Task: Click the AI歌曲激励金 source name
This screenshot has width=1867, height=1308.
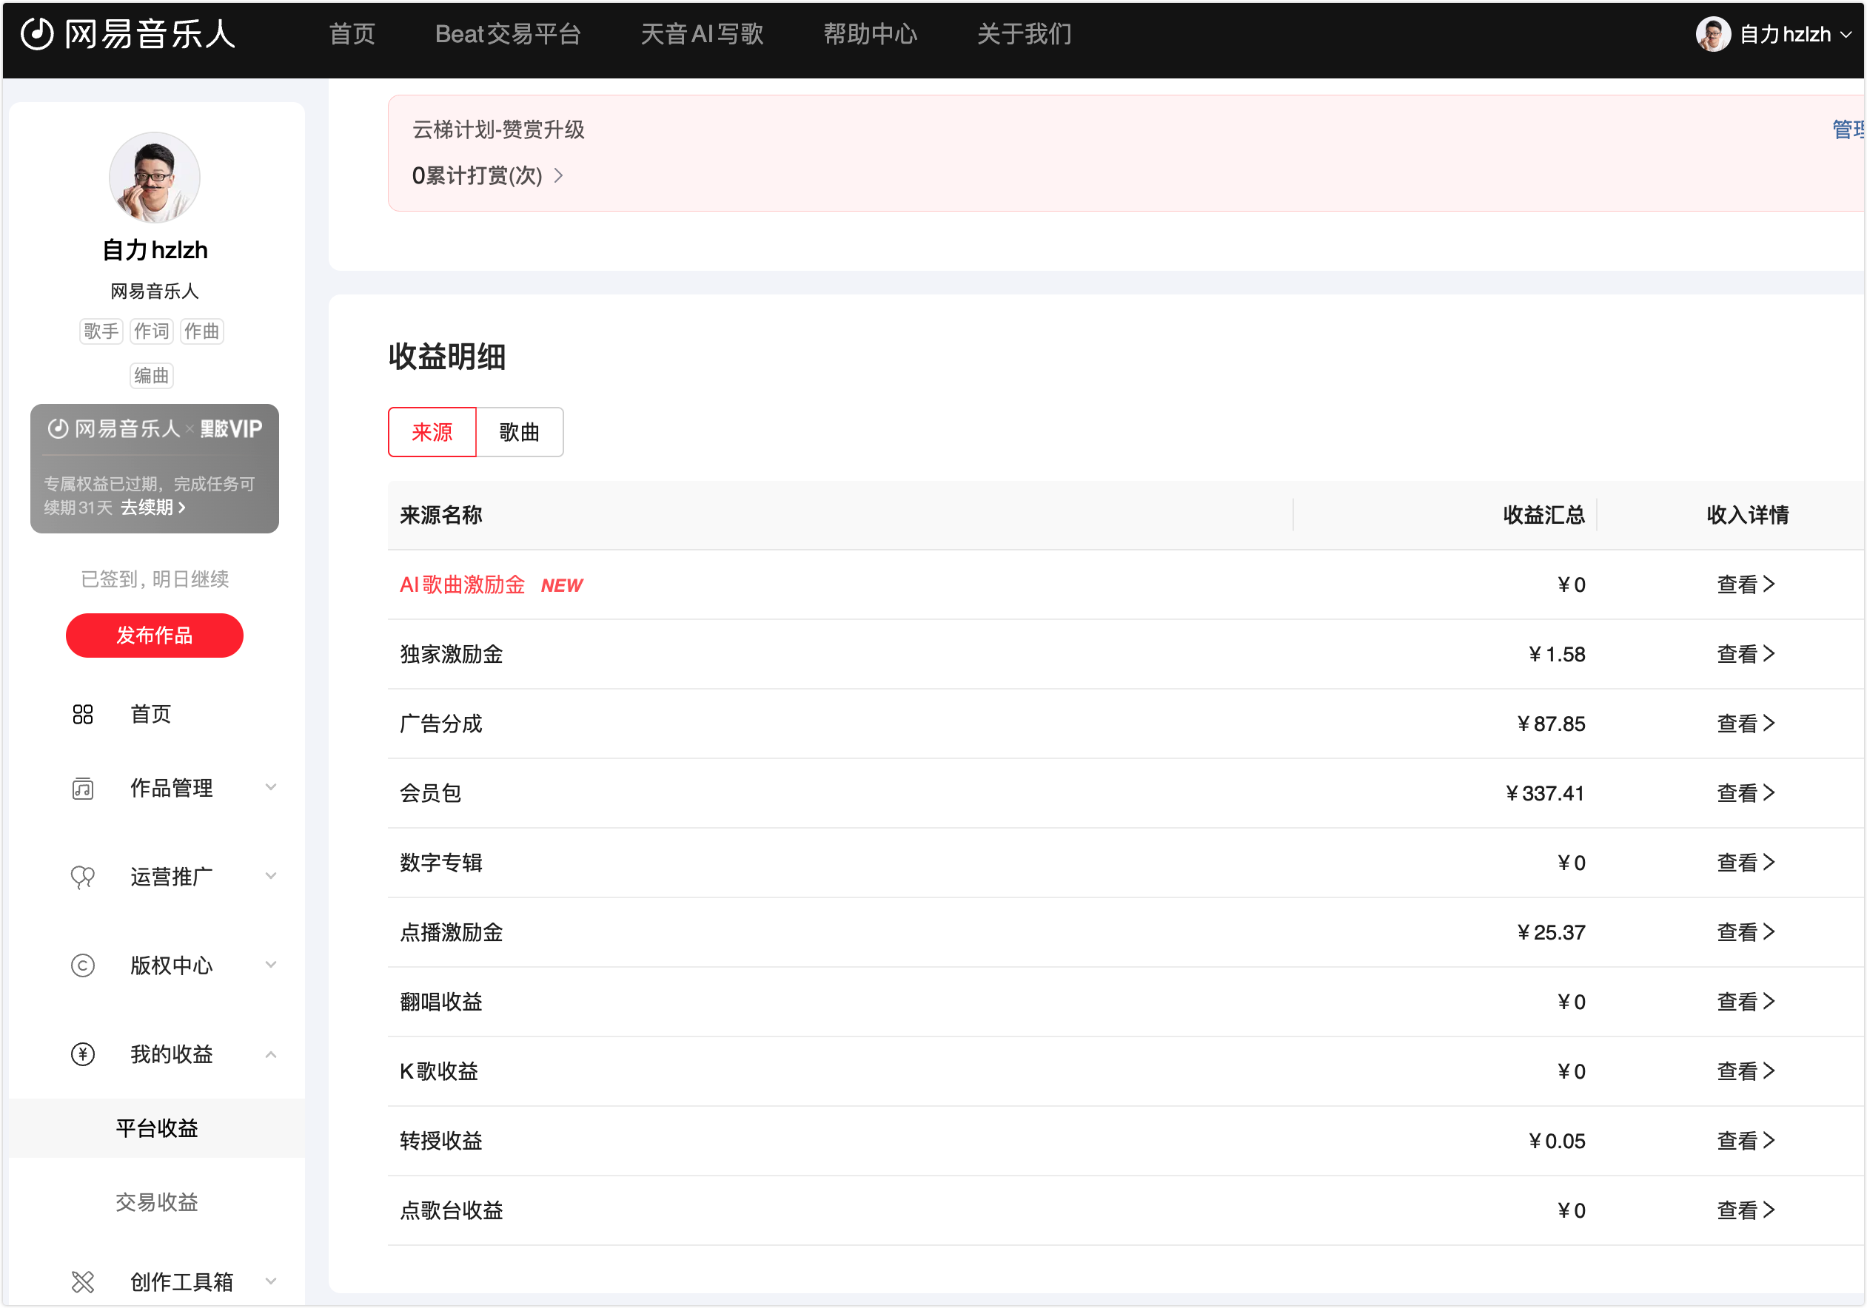Action: pos(462,585)
